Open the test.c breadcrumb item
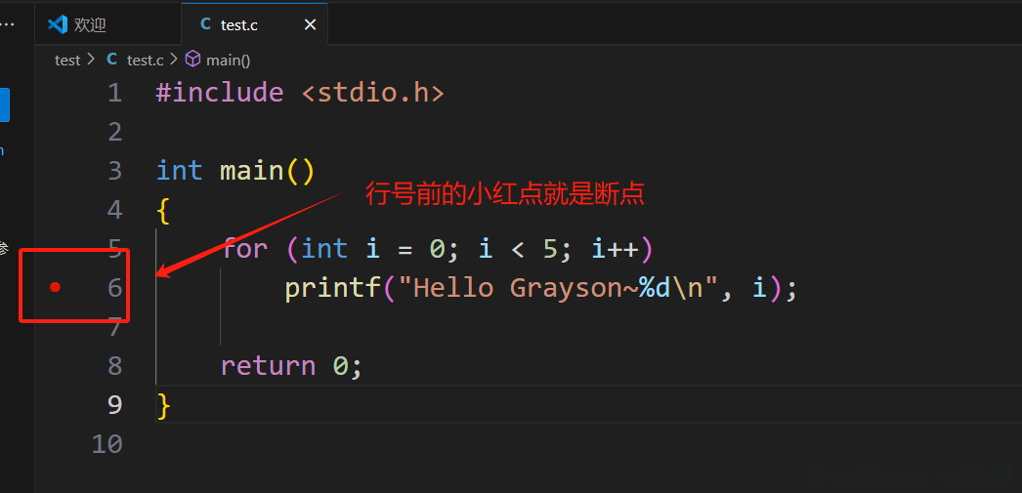This screenshot has height=493, width=1022. point(145,60)
